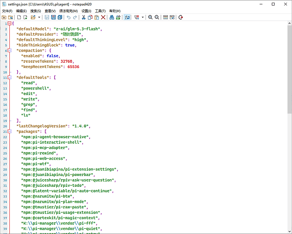Copy selection with the copy icon
The width and height of the screenshot is (292, 234).
pos(90,17)
